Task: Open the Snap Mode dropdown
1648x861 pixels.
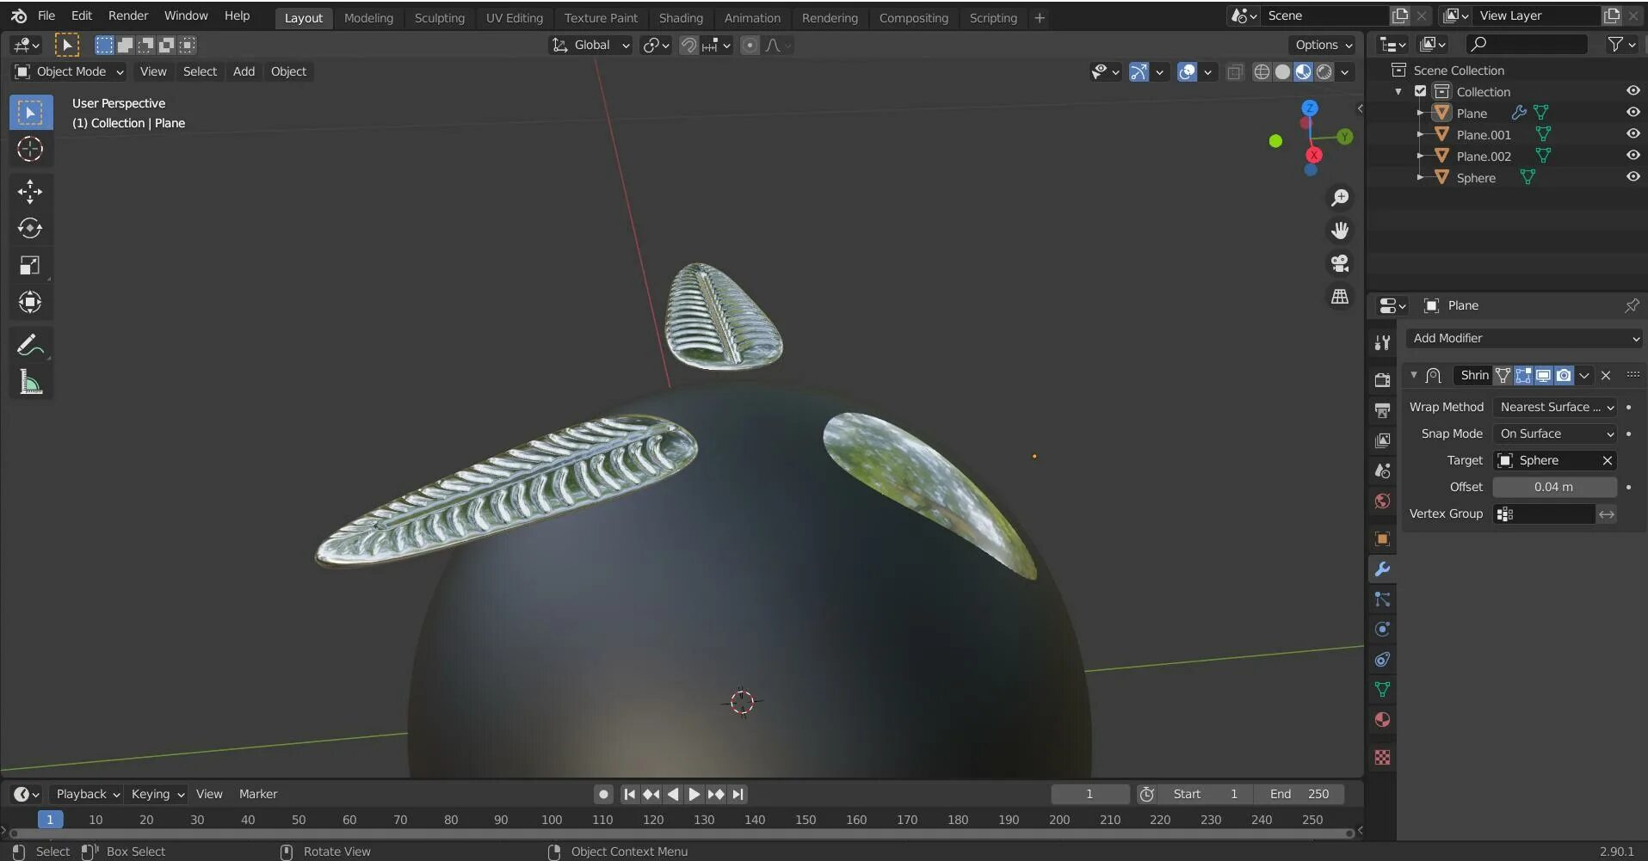Action: pos(1555,434)
